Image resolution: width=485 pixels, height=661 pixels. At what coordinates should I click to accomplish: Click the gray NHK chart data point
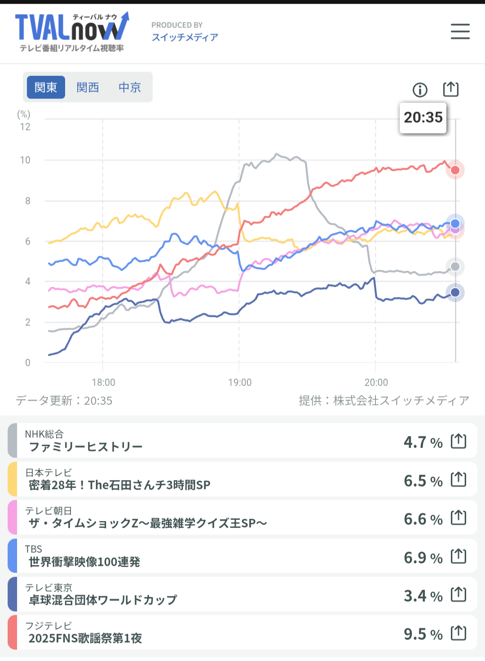point(455,267)
